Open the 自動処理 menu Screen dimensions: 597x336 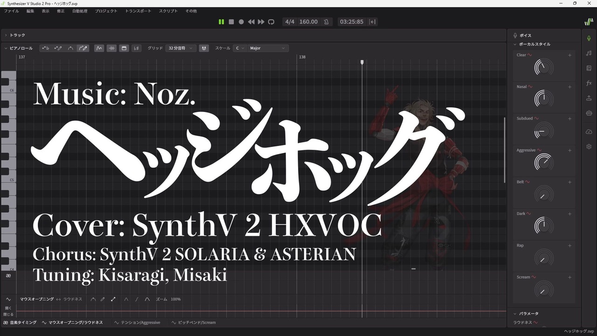pyautogui.click(x=80, y=11)
